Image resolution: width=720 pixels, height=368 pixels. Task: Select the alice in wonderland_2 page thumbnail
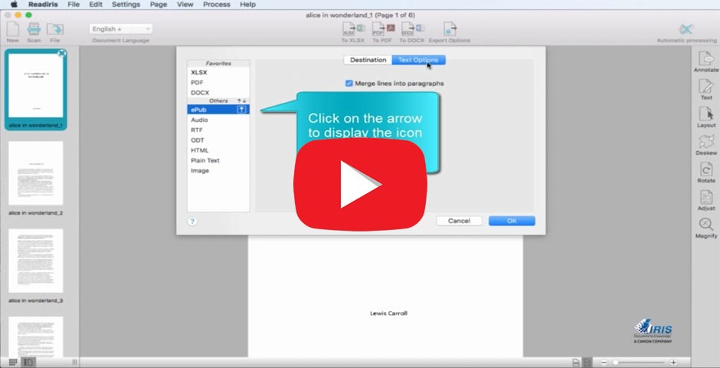click(x=36, y=172)
